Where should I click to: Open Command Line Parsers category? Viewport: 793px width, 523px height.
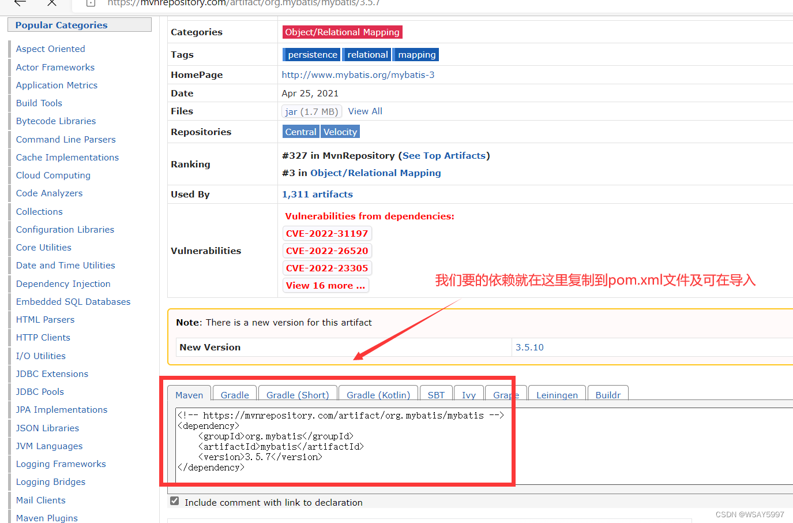click(x=66, y=140)
